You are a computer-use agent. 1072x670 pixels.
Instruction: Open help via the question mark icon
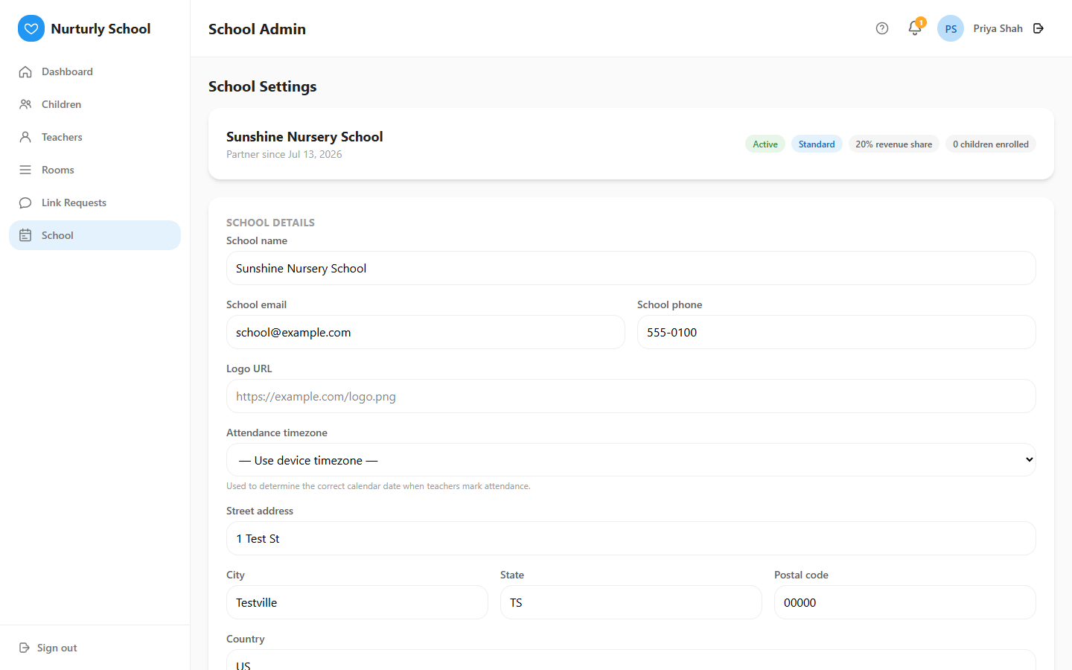tap(882, 28)
